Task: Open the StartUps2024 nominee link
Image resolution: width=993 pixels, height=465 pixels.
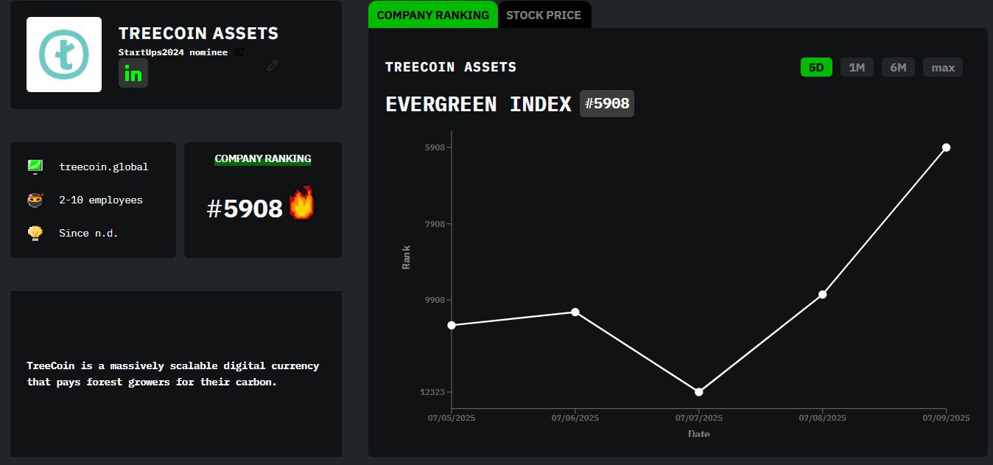Action: tap(173, 52)
